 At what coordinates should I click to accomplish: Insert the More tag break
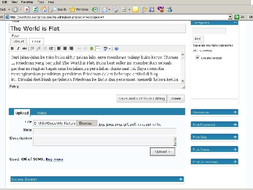click(x=98, y=49)
